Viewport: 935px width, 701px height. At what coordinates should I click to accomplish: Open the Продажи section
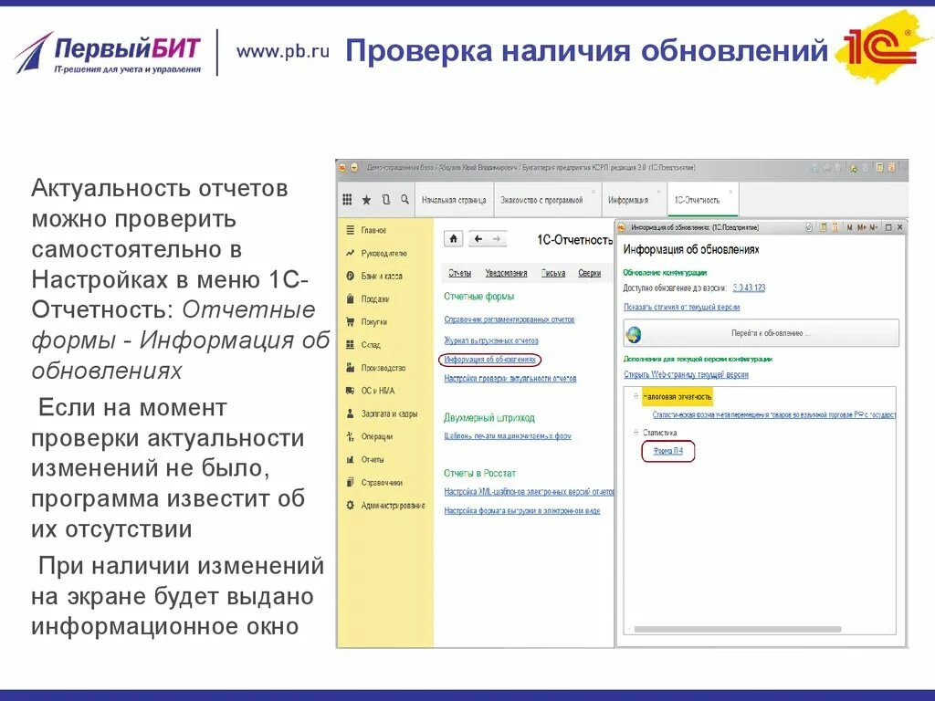click(375, 299)
